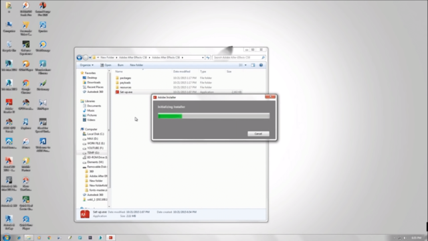This screenshot has width=428, height=241.
Task: Click Computer in the navigation pane
Action: tap(91, 129)
